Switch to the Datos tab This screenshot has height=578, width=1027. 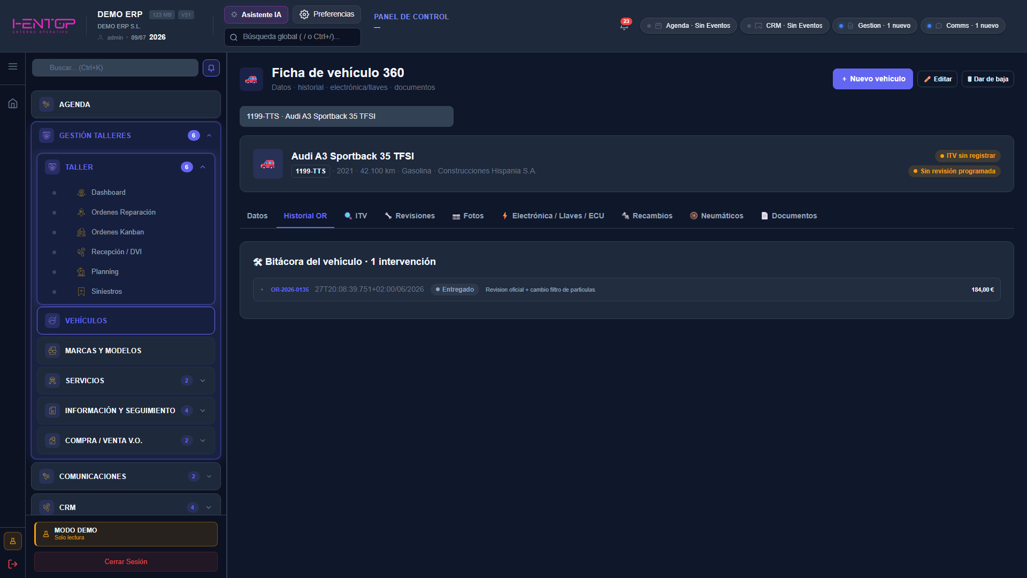[x=257, y=216]
